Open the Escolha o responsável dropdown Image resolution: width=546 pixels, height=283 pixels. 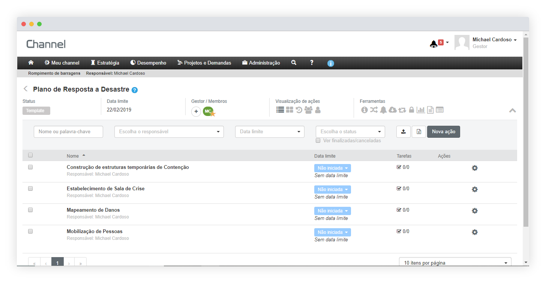(x=169, y=132)
